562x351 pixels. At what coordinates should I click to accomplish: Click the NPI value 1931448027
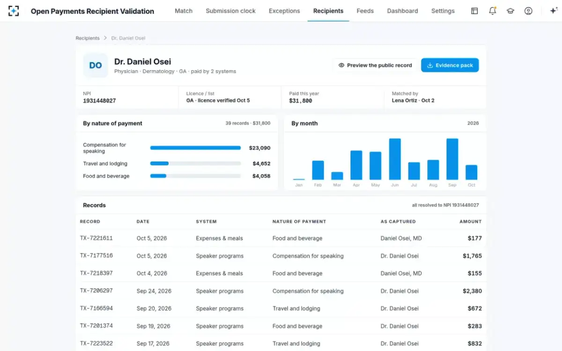point(99,101)
